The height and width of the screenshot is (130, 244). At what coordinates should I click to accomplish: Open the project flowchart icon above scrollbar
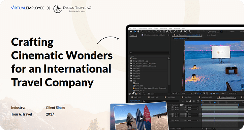[x=169, y=58]
